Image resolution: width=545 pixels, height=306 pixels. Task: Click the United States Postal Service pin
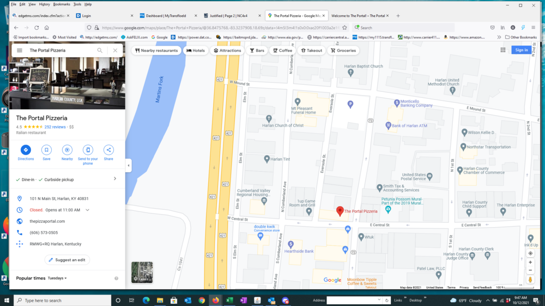click(x=429, y=177)
